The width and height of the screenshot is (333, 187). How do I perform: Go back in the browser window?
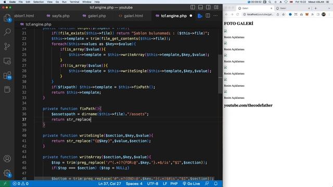(x=226, y=15)
